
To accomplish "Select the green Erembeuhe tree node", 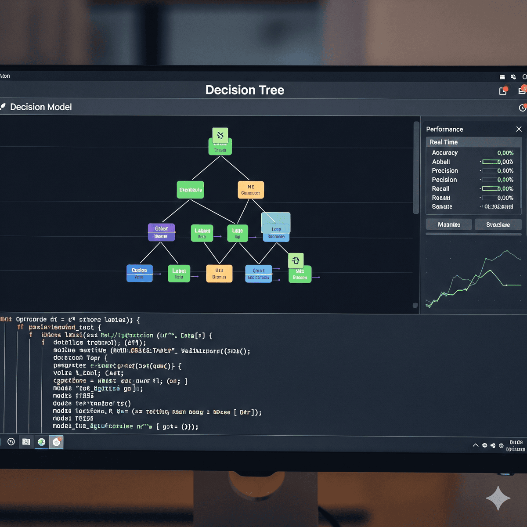I will pyautogui.click(x=190, y=190).
